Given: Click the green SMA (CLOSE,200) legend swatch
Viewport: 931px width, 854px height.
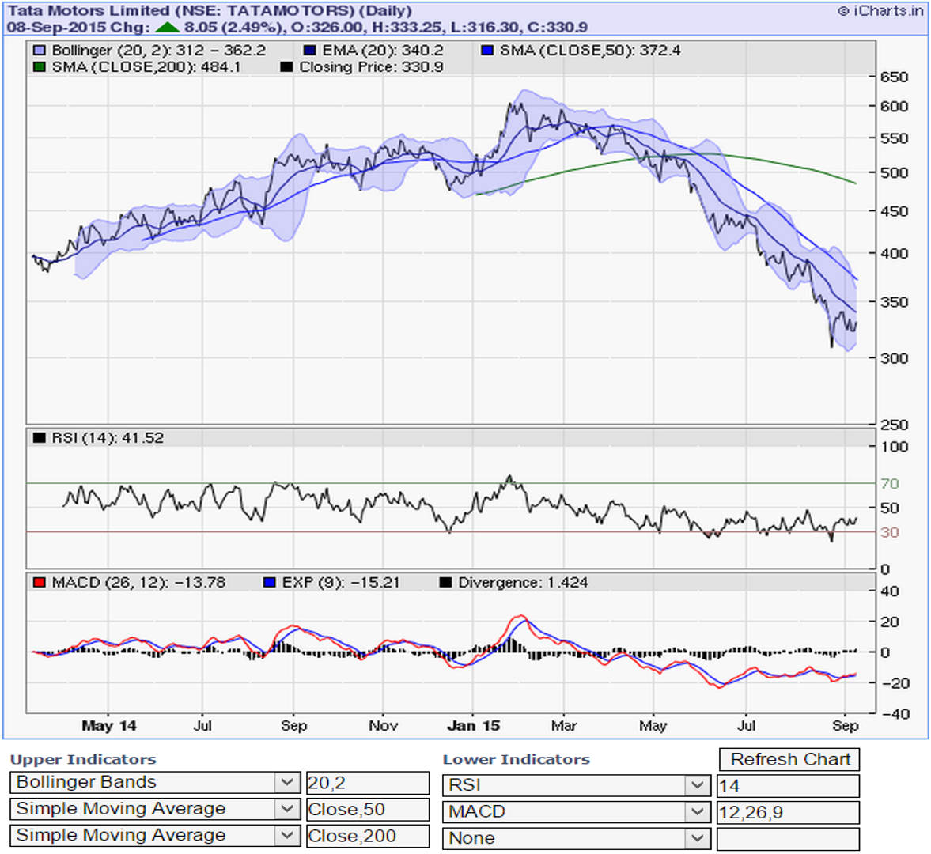Looking at the screenshot, I should coord(40,67).
